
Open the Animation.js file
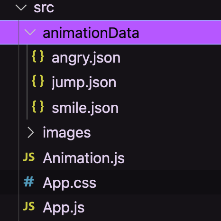point(84,158)
